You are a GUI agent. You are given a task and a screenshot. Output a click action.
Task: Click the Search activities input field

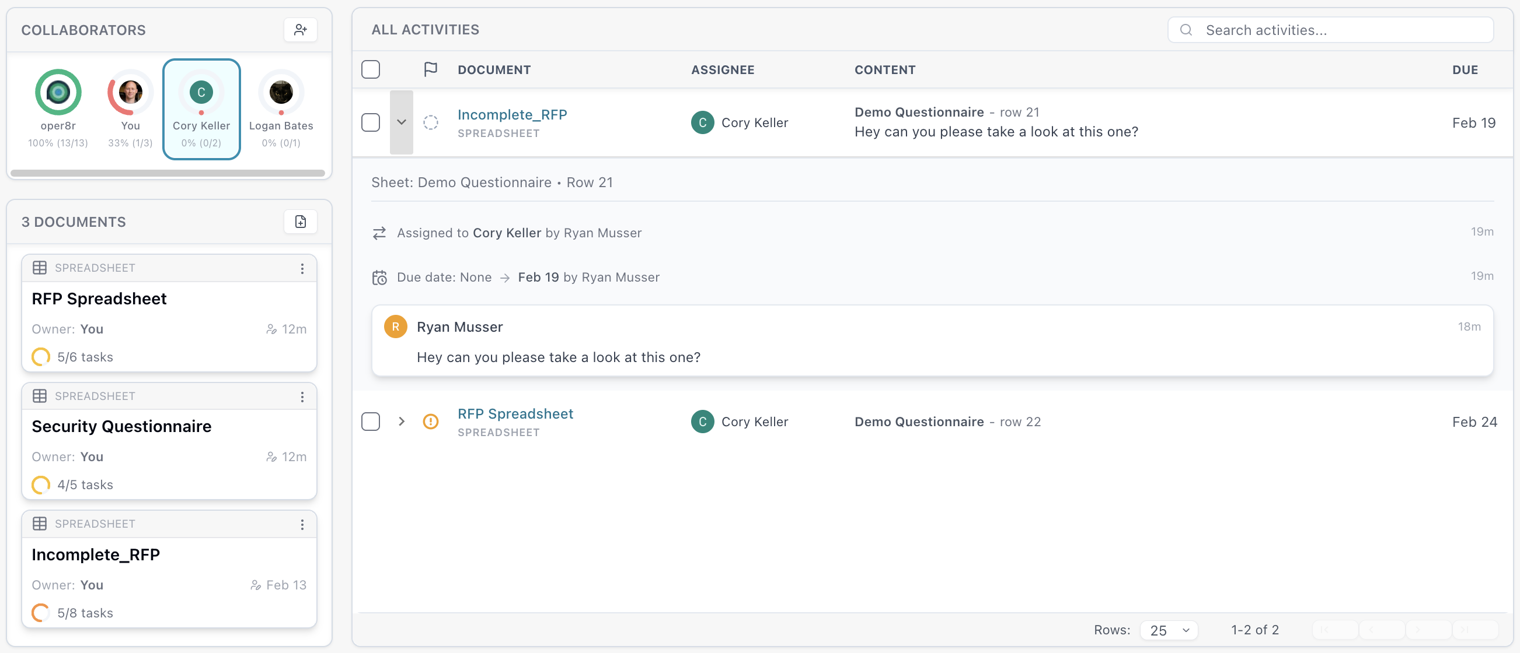[x=1327, y=30]
